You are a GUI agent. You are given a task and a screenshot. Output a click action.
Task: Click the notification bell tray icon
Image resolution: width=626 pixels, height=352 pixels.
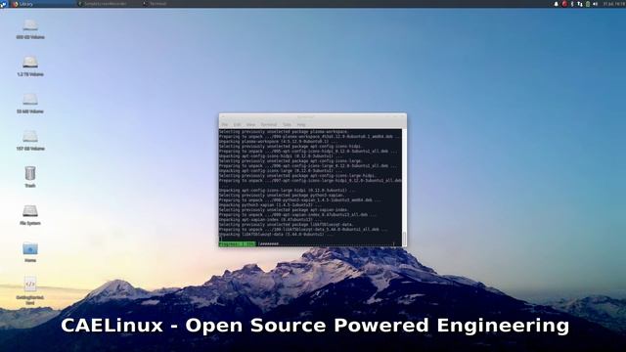click(x=556, y=4)
